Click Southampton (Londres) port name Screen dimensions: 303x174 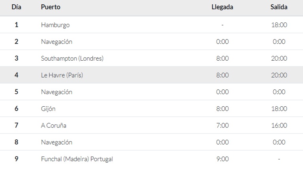pos(72,58)
